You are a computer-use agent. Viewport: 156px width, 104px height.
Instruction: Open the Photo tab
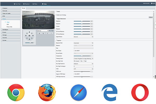click(x=35, y=4)
